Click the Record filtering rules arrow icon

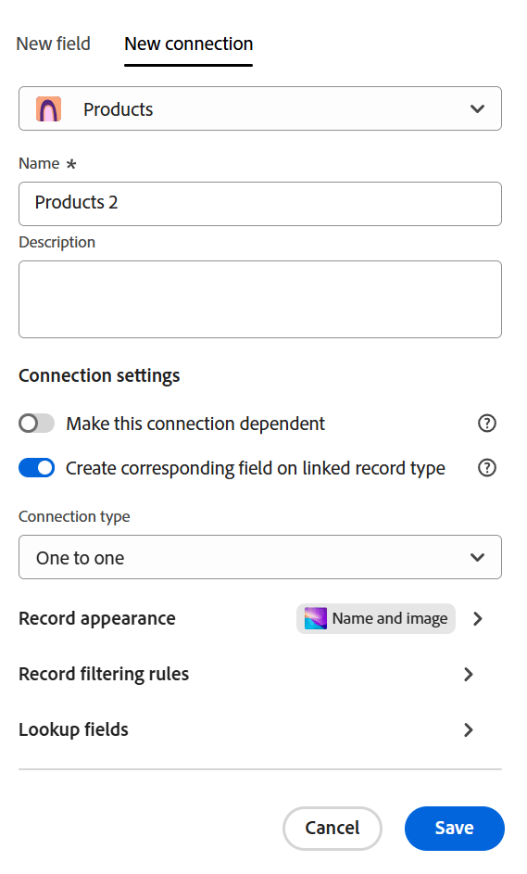[469, 675]
